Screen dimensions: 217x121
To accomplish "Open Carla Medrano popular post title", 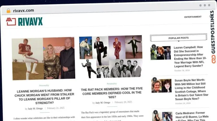I will tap(192, 116).
